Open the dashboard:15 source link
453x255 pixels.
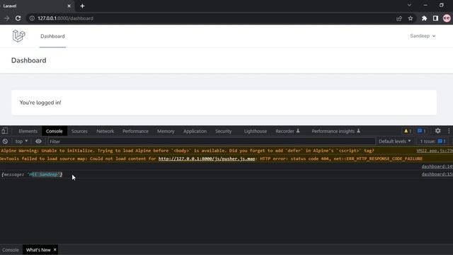pyautogui.click(x=437, y=174)
